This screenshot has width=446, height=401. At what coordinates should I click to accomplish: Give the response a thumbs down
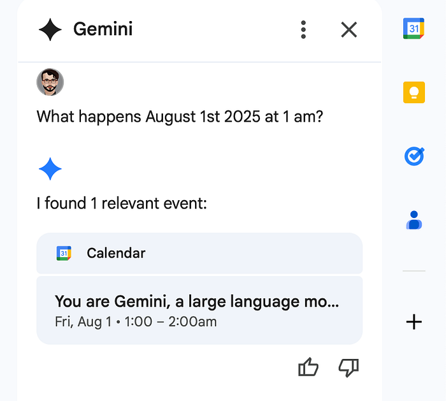[x=348, y=367]
